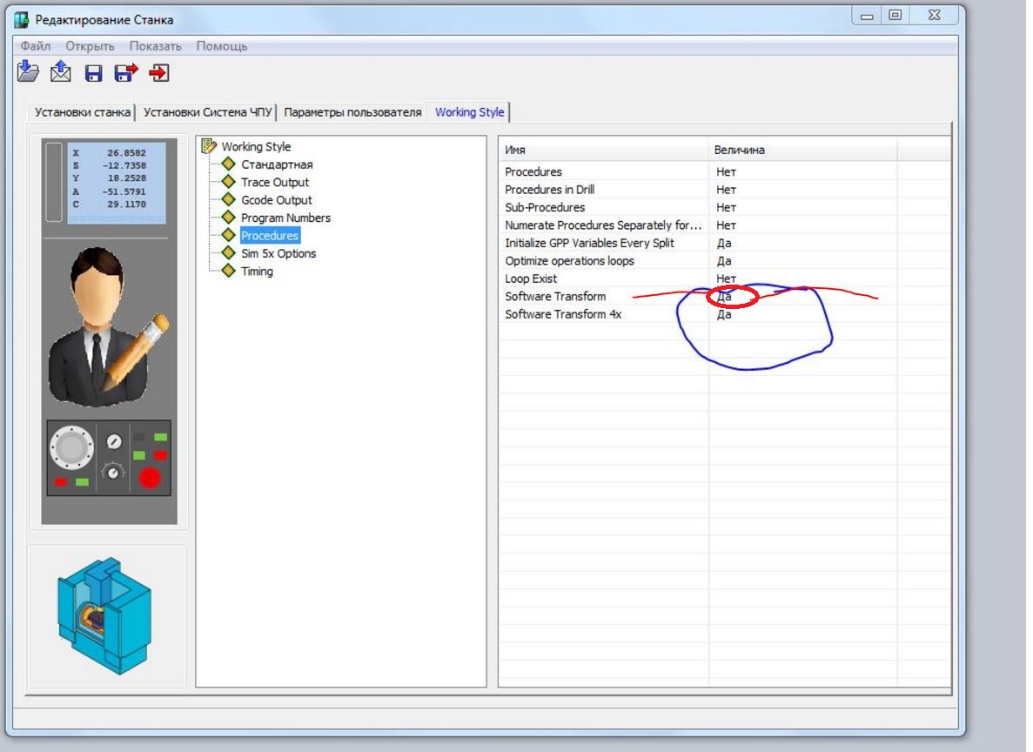The height and width of the screenshot is (752, 1033).
Task: Select Стандартная in the tree
Action: pyautogui.click(x=277, y=164)
